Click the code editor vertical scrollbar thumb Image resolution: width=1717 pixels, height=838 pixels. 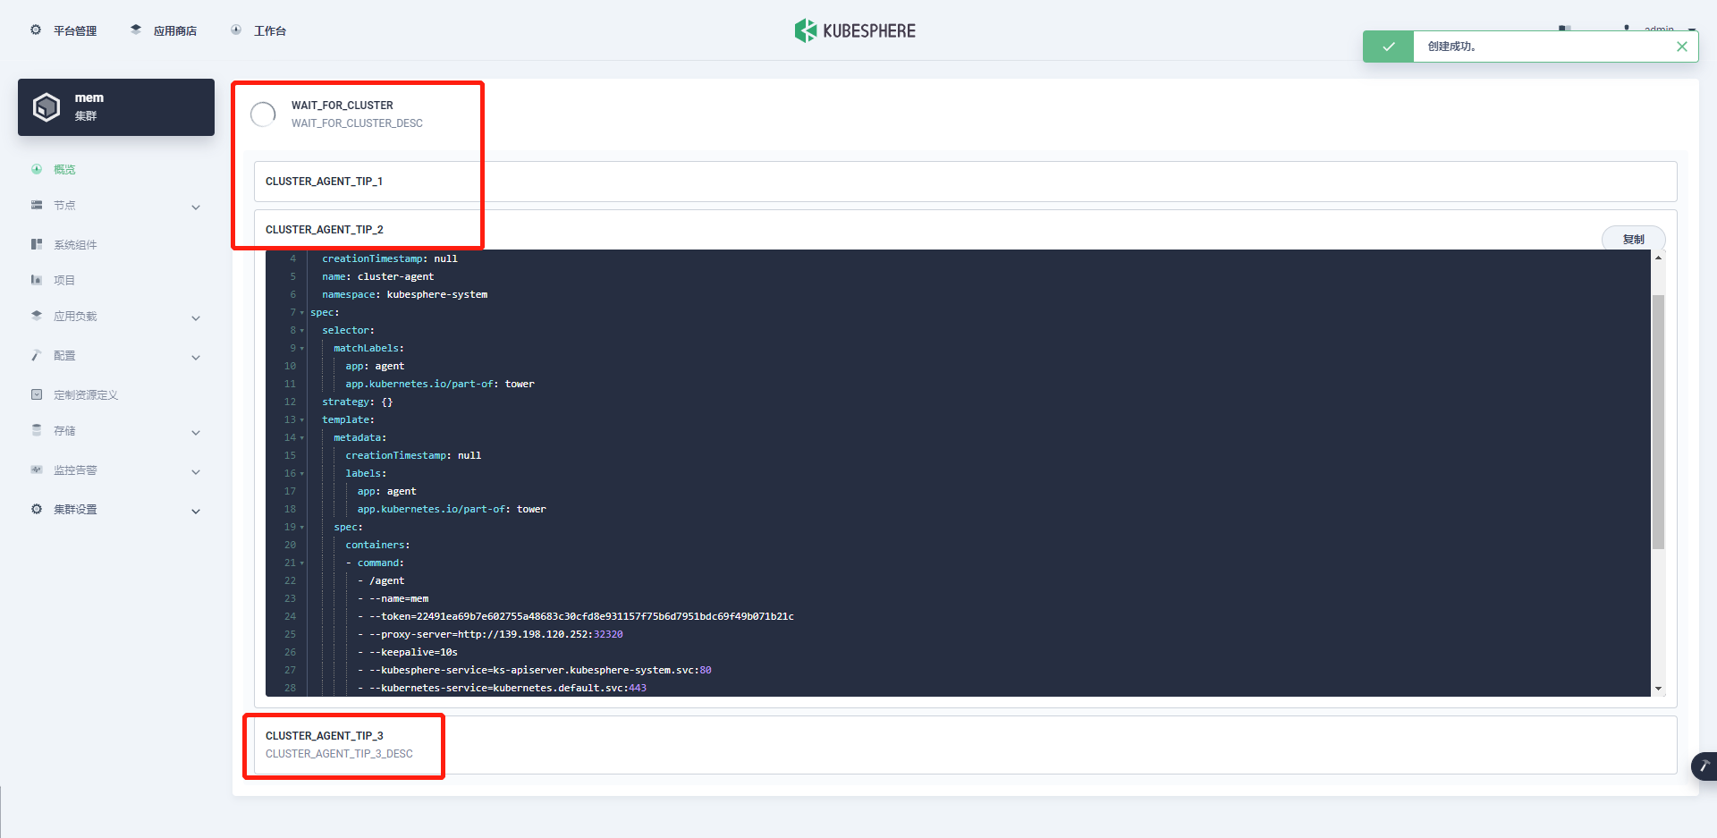1658,420
